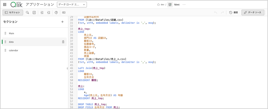This screenshot has height=109, width=268.
Task: Toggle the セクション panel visibility
Action: click(13, 13)
